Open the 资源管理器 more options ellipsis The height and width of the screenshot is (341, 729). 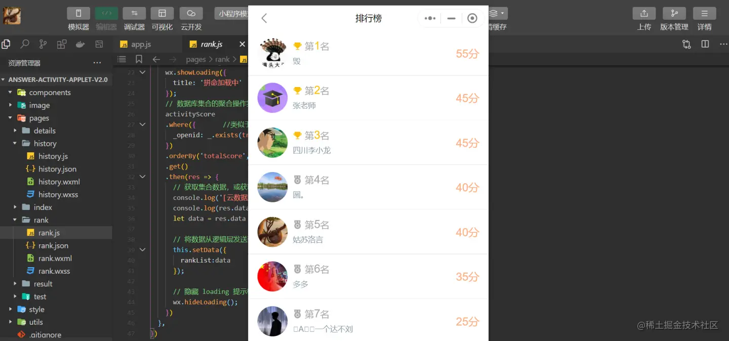[x=97, y=63]
